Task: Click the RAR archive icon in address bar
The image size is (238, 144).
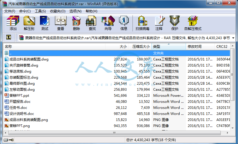Action: coord(21,38)
